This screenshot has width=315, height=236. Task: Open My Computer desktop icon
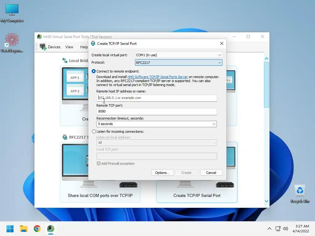[12, 13]
